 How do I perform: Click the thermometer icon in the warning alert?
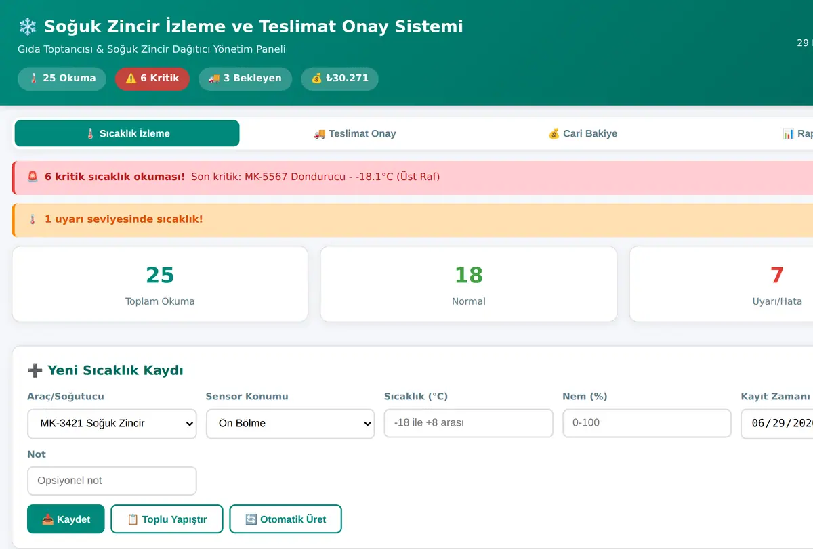coord(33,219)
